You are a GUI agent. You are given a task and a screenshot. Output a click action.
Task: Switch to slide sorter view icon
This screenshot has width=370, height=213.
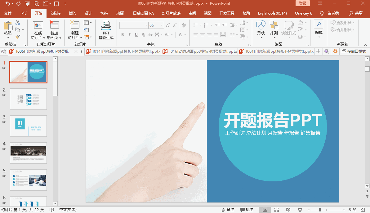tap(277, 210)
